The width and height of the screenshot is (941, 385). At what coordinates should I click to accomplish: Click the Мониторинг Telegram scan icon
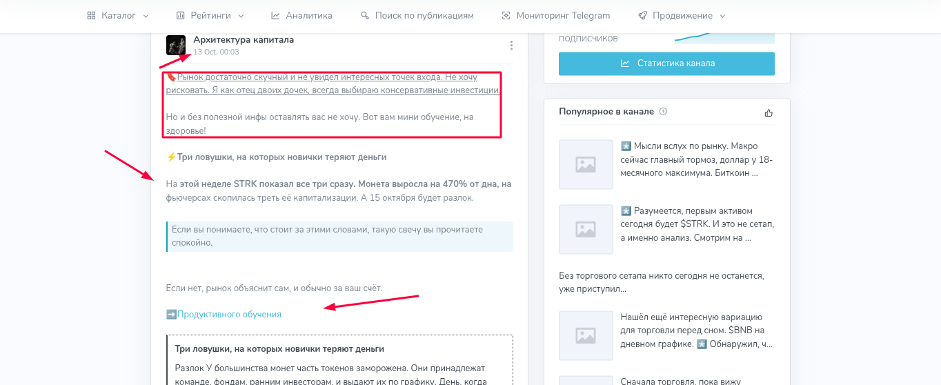[506, 15]
